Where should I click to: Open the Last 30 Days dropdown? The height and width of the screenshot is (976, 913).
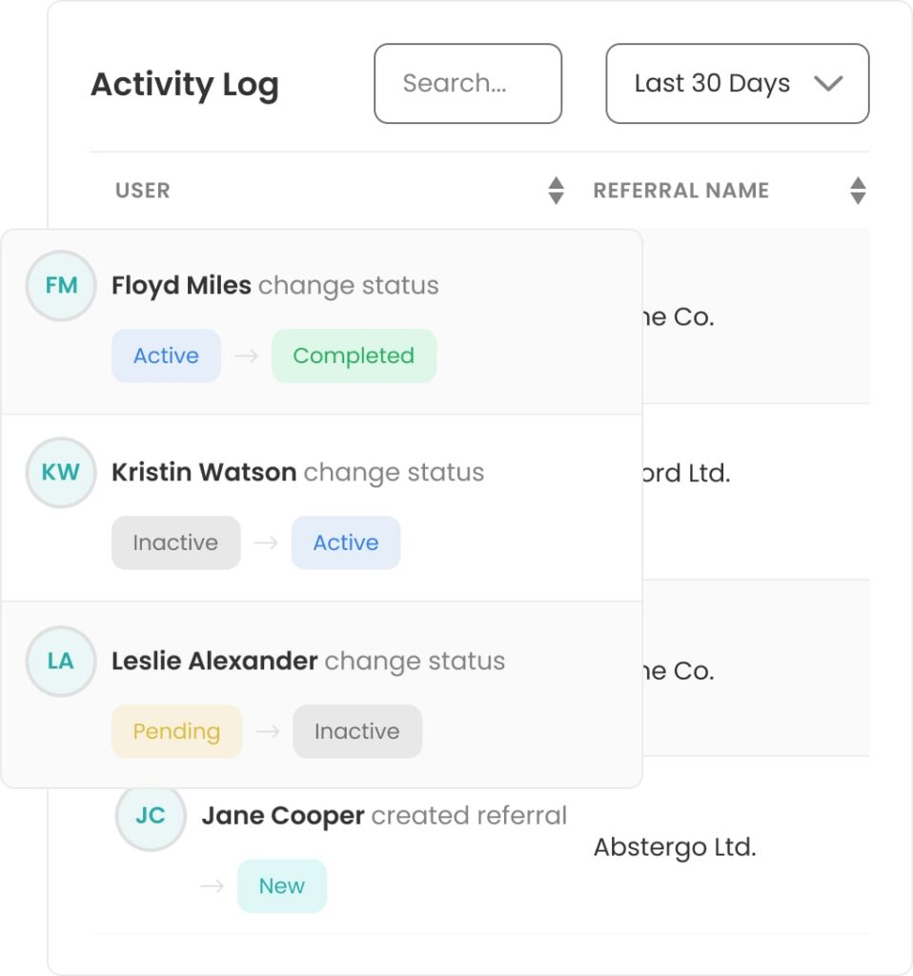click(738, 84)
